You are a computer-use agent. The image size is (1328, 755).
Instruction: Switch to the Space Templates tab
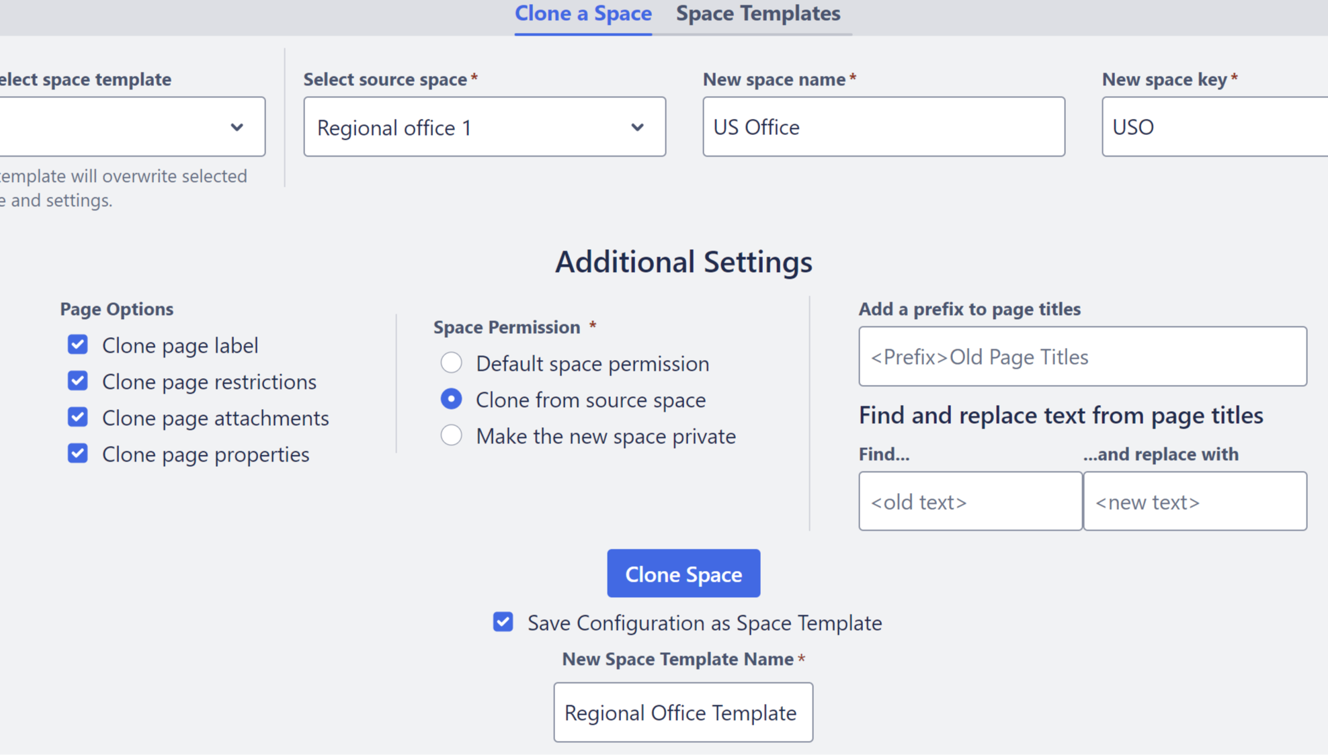coord(757,13)
